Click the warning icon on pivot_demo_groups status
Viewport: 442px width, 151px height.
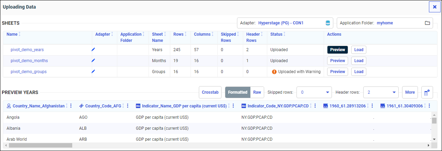click(274, 72)
